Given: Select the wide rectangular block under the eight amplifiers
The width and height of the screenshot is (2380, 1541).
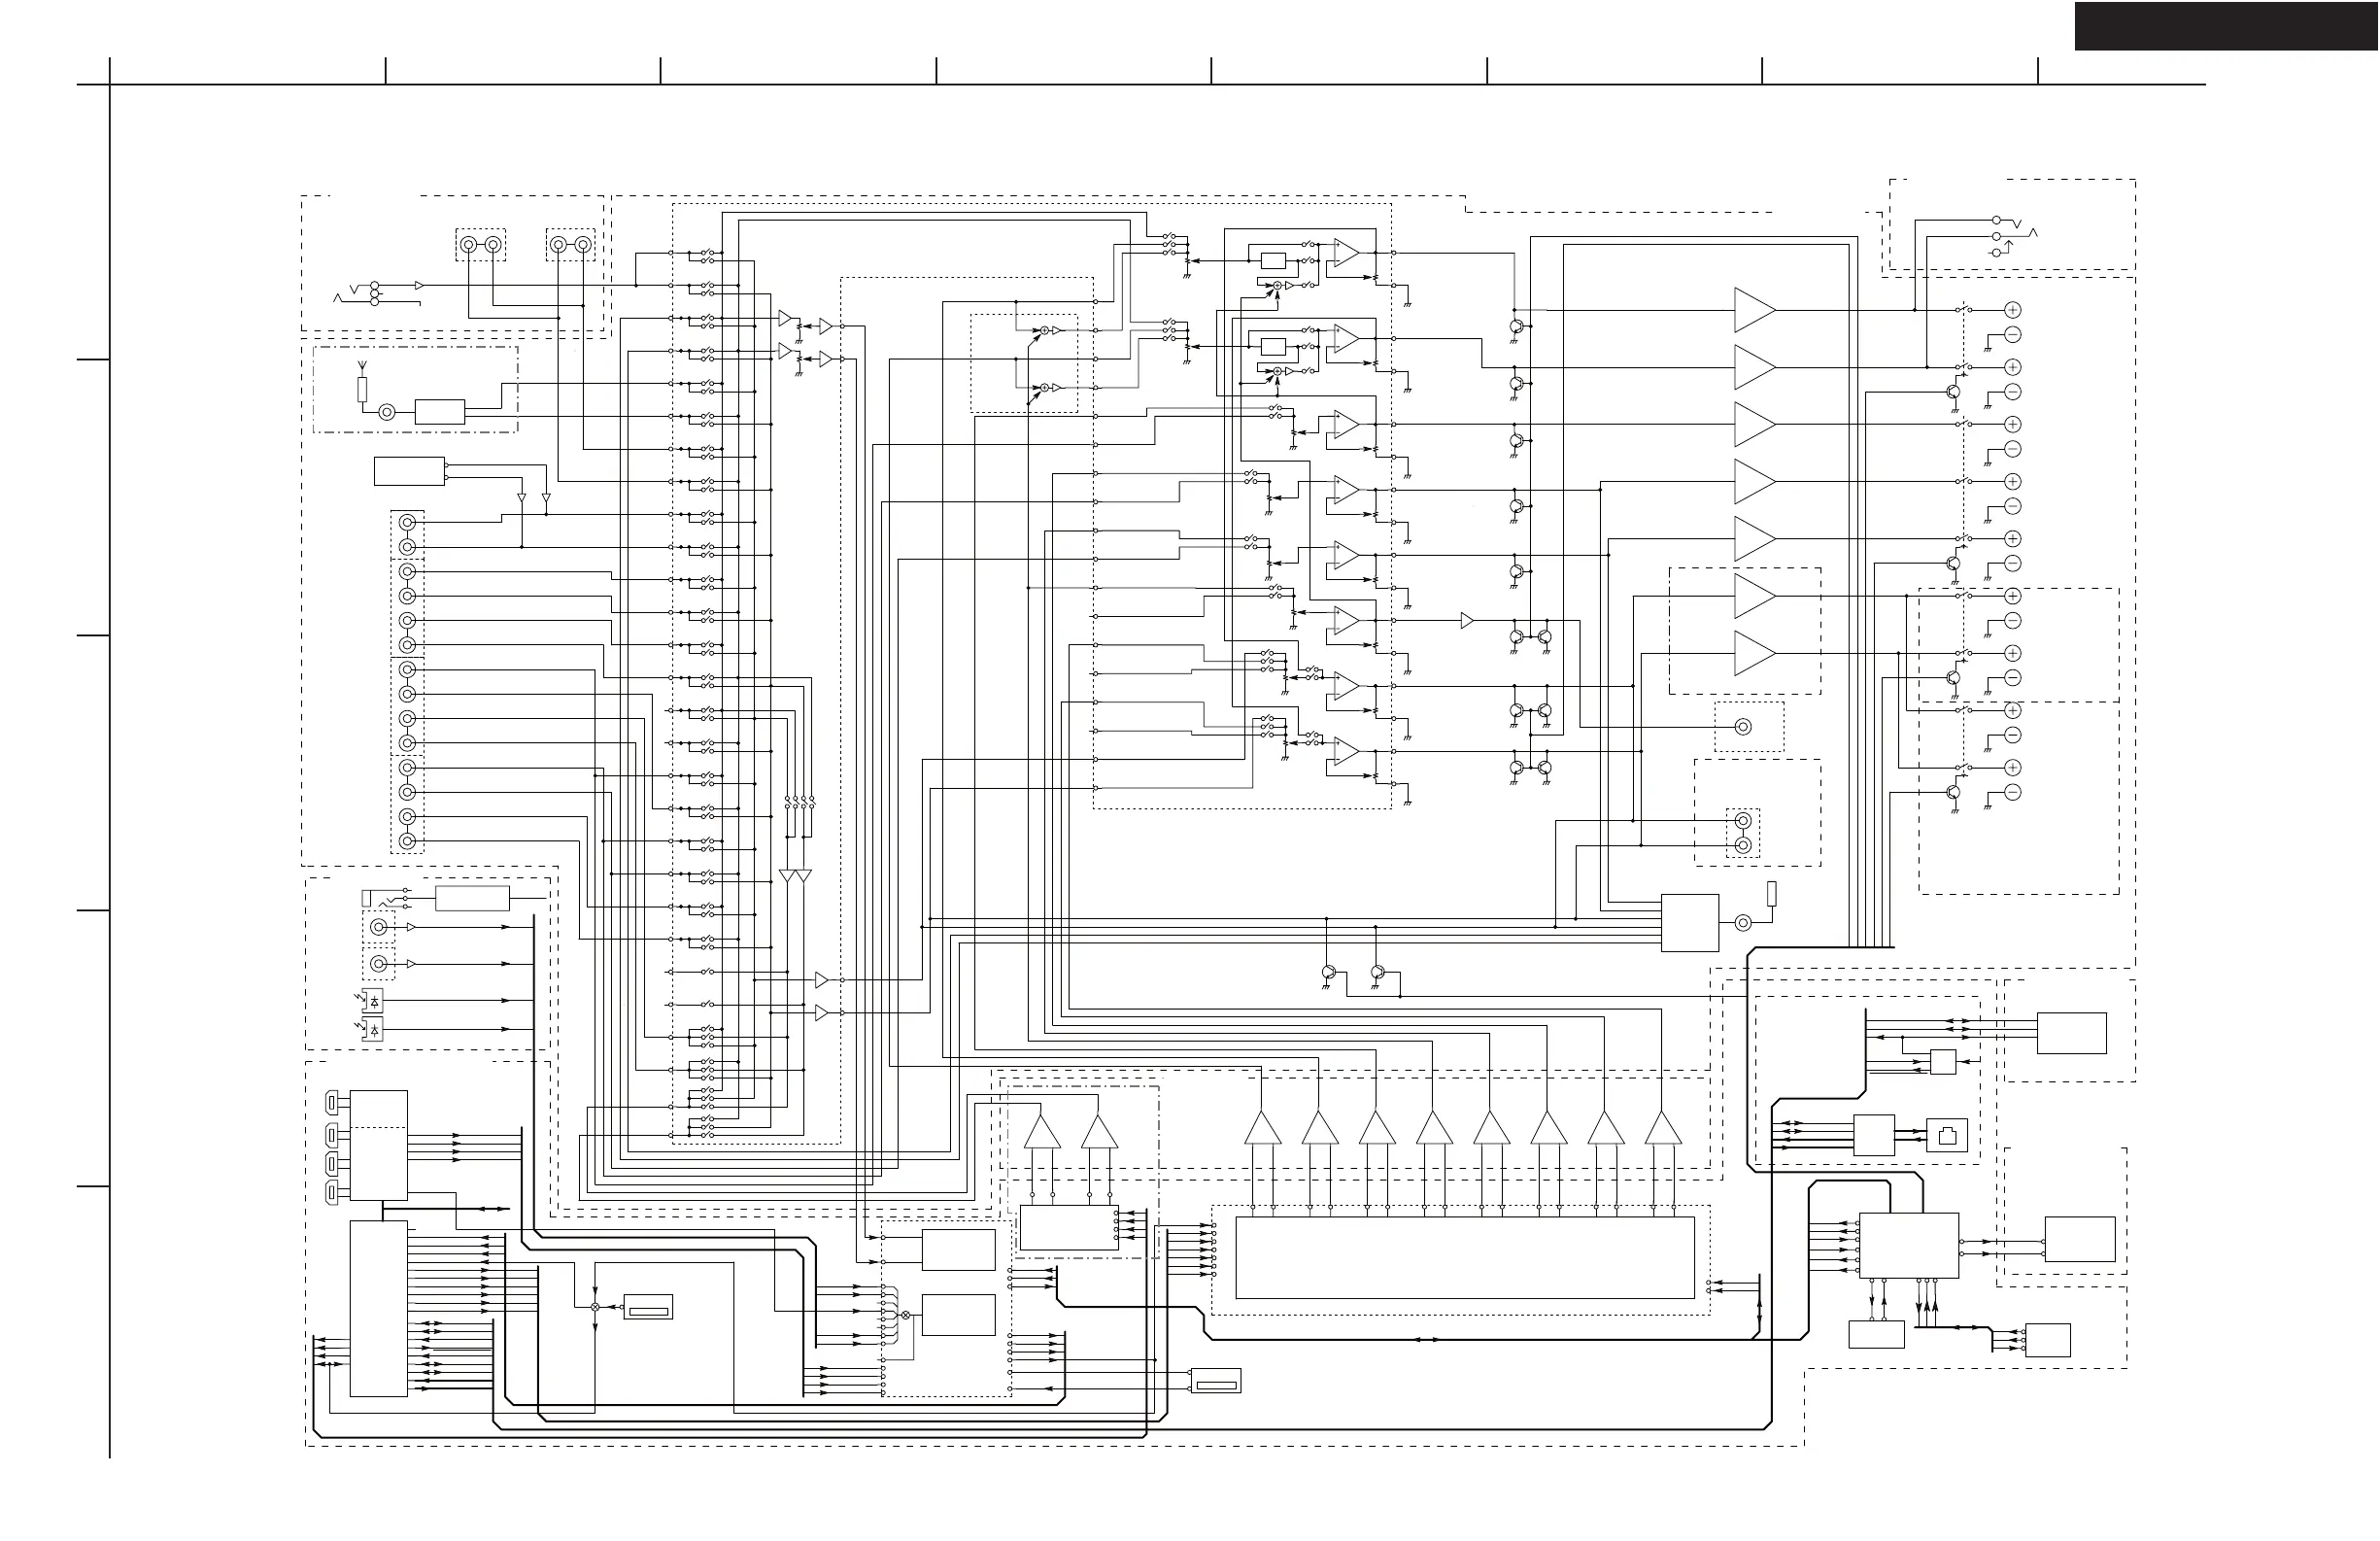Looking at the screenshot, I should [1465, 1257].
